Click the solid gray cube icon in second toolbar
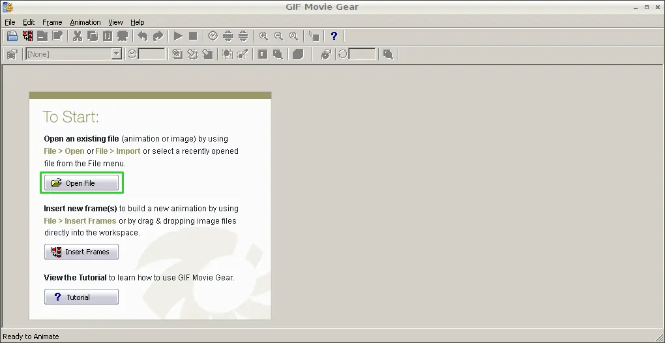Screen dimensions: 665x343 (298, 54)
